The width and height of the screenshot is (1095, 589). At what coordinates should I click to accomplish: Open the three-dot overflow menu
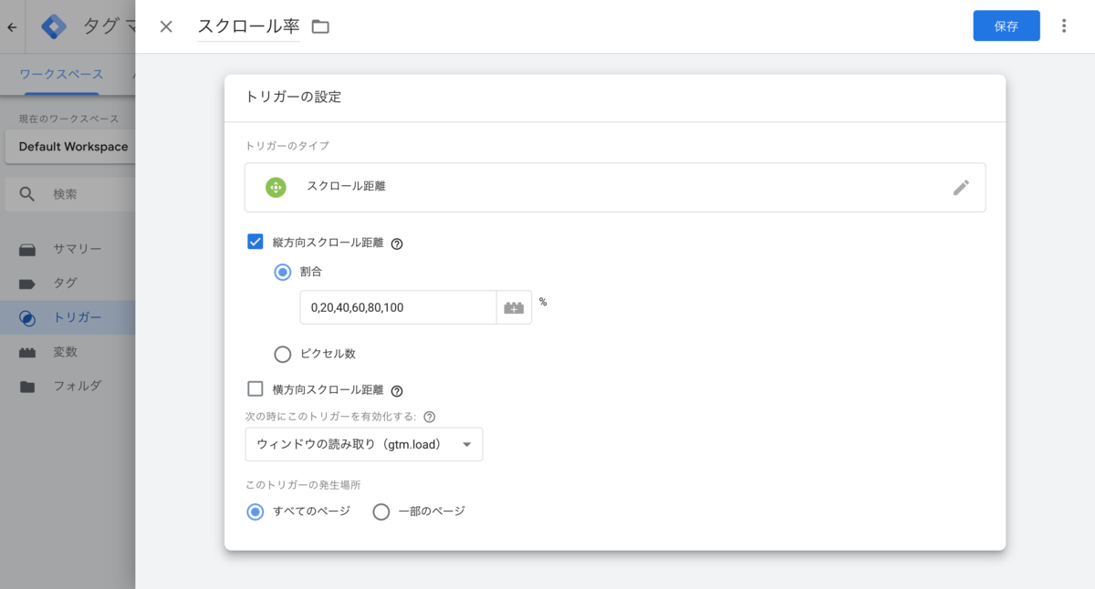coord(1064,26)
